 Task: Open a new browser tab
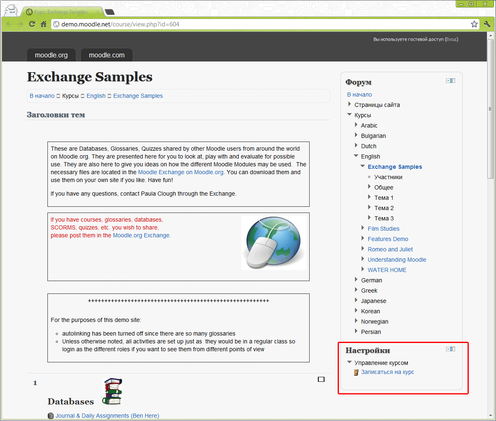pyautogui.click(x=109, y=12)
